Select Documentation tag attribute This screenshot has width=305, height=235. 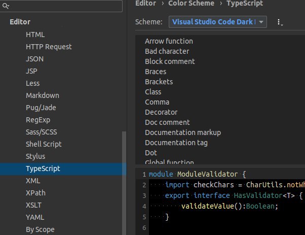coord(176,143)
